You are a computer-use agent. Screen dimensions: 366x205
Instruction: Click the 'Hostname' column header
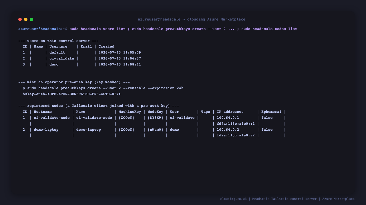[43, 112]
